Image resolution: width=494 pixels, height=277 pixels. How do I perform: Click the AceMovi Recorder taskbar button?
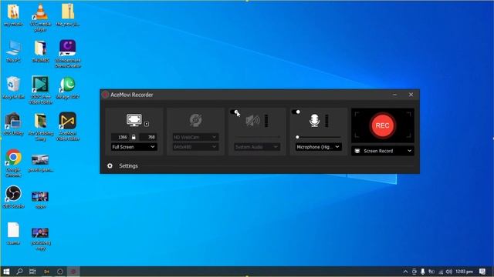[x=73, y=272]
